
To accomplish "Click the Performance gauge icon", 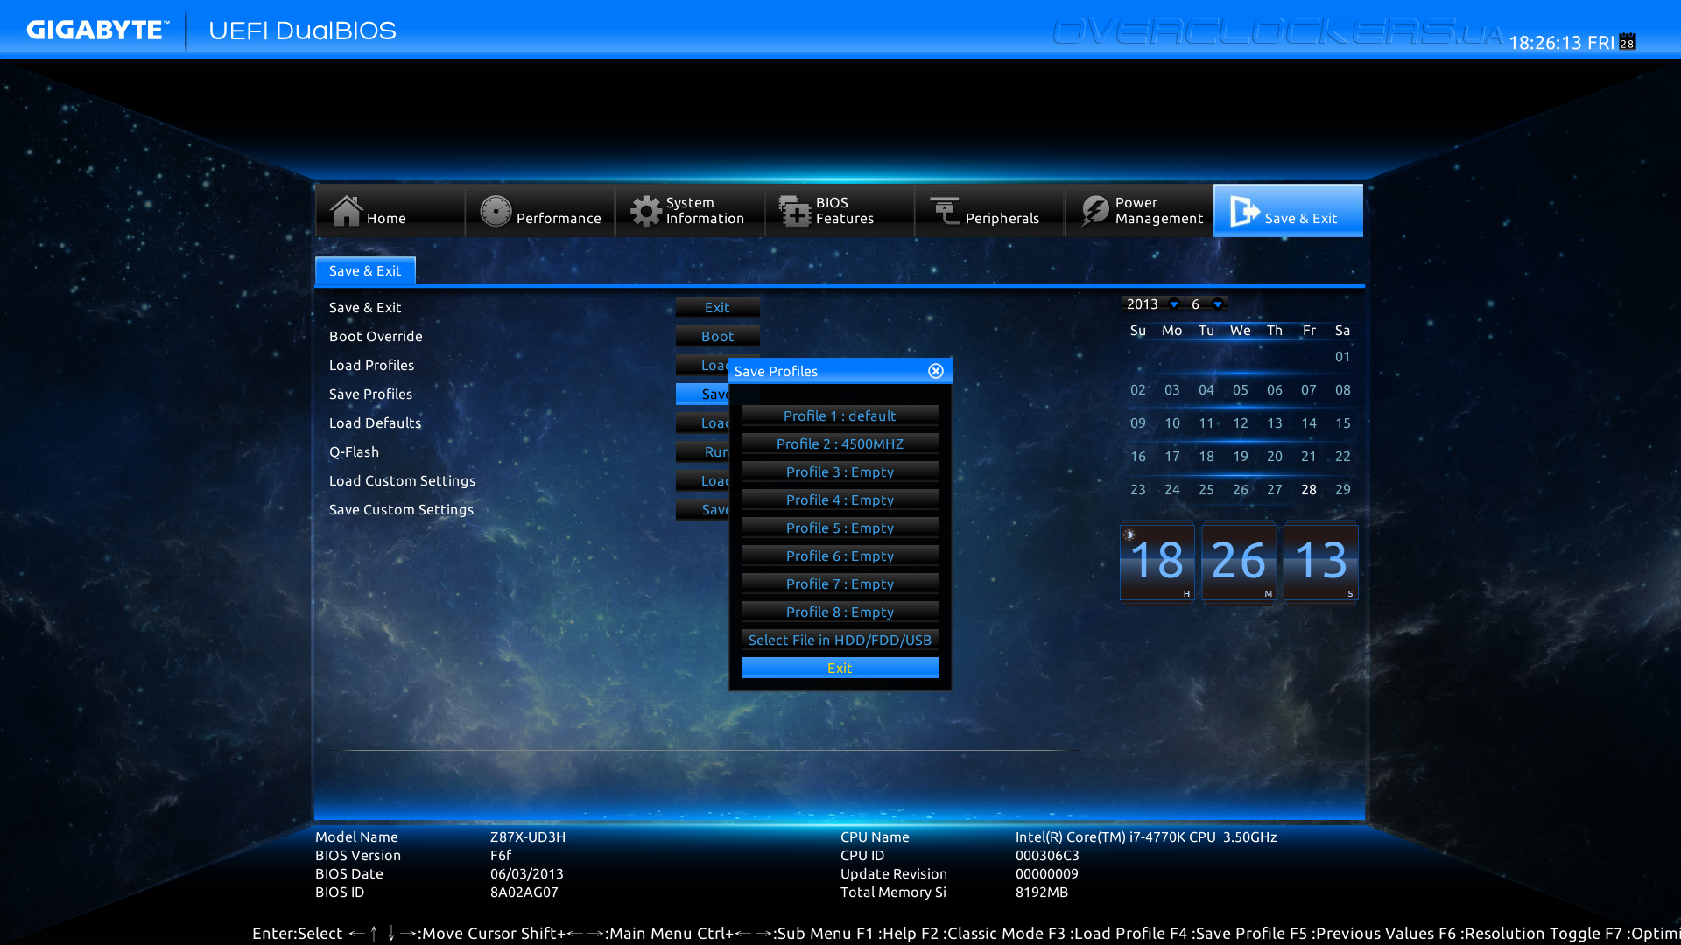I will (x=496, y=211).
